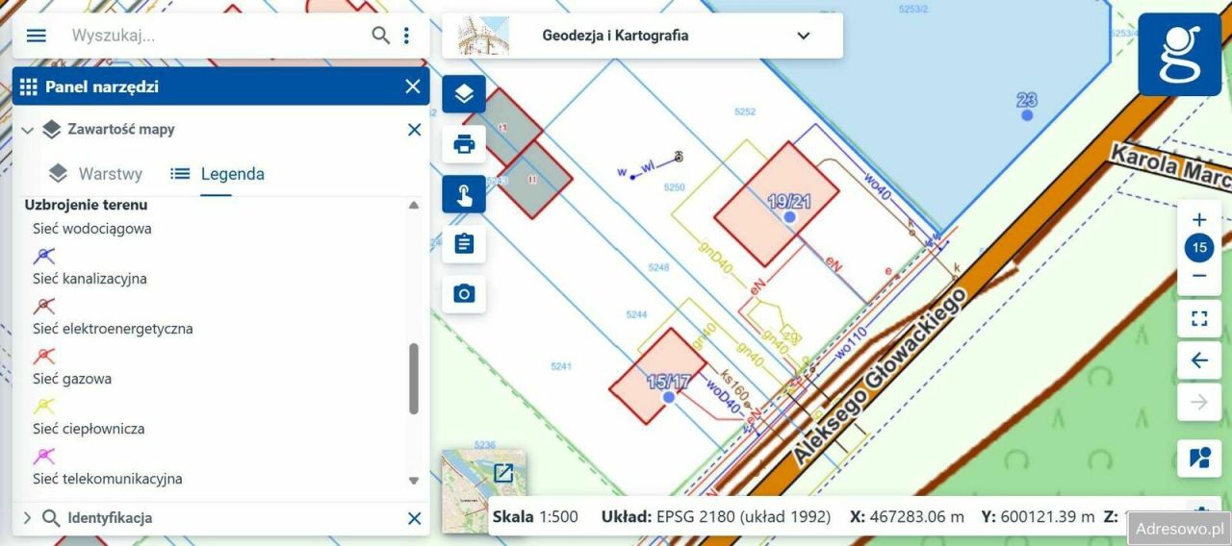Viewport: 1232px width, 546px height.
Task: Click the yellow gas network legend symbol
Action: tap(44, 406)
